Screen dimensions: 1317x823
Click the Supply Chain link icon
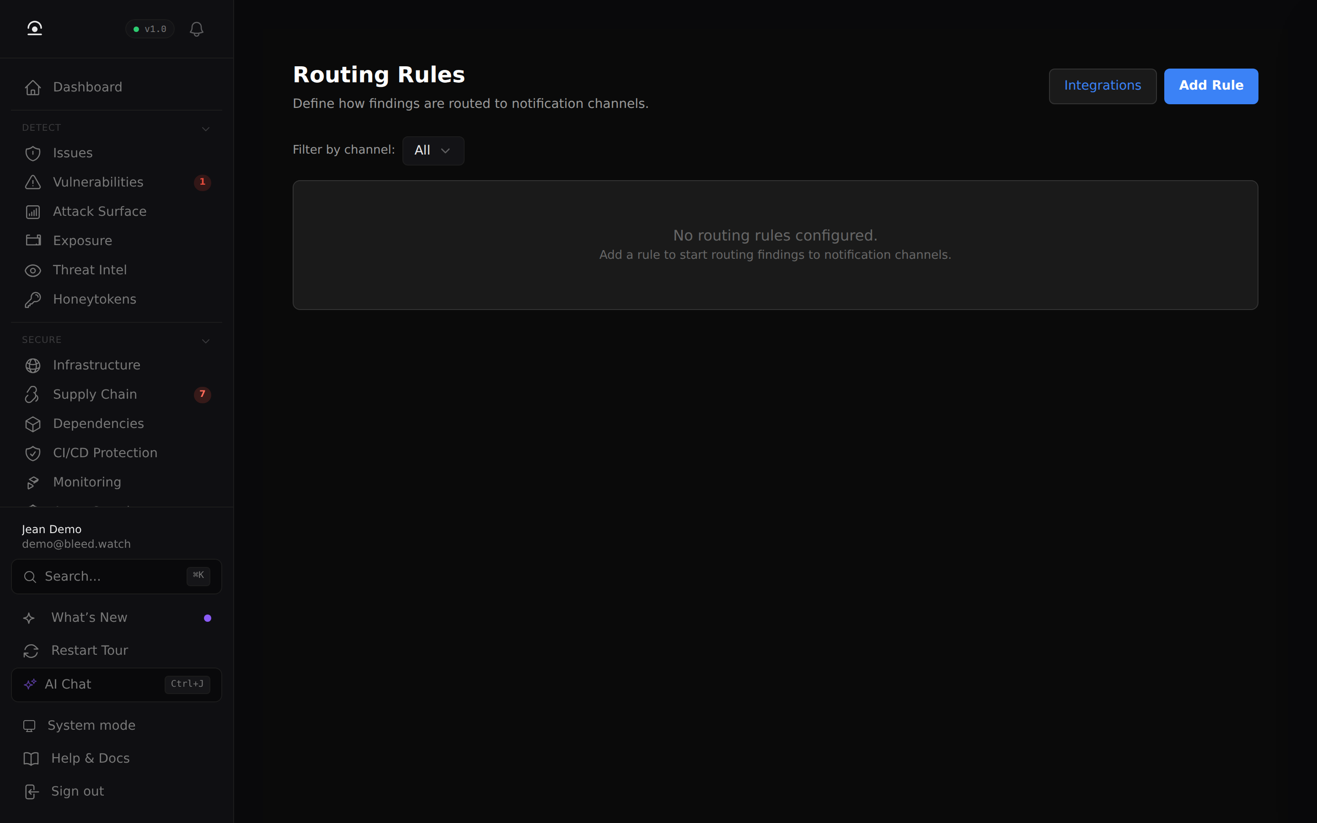click(32, 395)
